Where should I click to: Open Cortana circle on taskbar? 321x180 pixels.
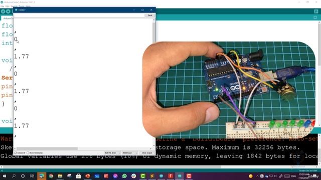(23, 176)
